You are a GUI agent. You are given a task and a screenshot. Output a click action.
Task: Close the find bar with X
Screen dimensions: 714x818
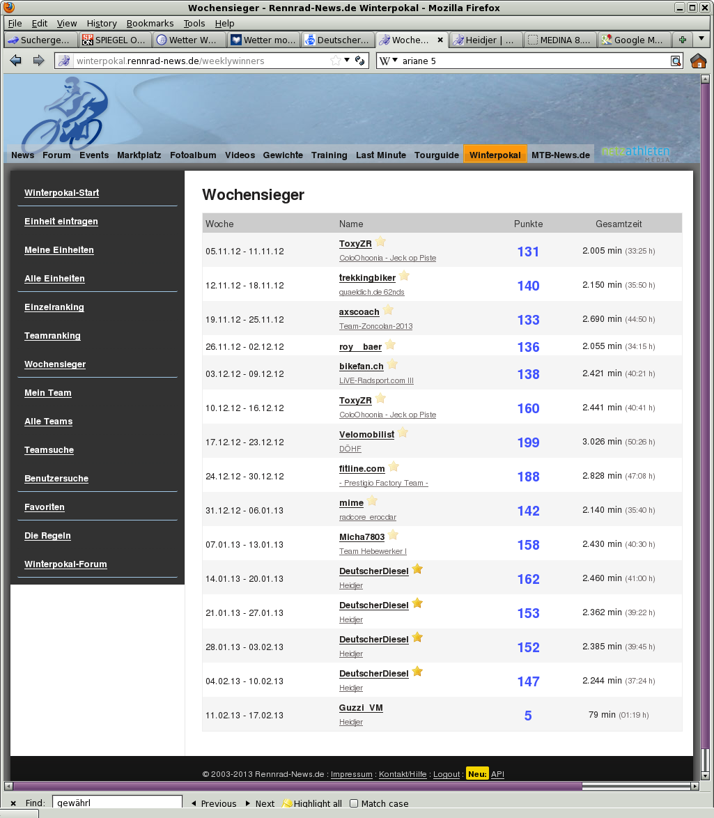[13, 803]
